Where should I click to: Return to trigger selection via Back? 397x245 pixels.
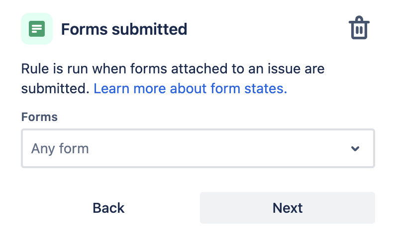[x=108, y=208]
